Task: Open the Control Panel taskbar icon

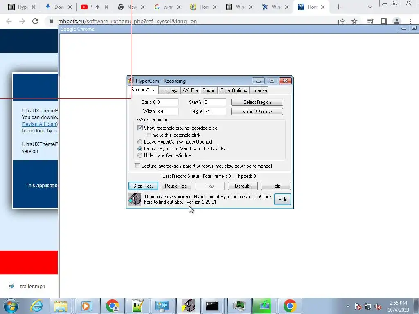Action: click(162, 306)
